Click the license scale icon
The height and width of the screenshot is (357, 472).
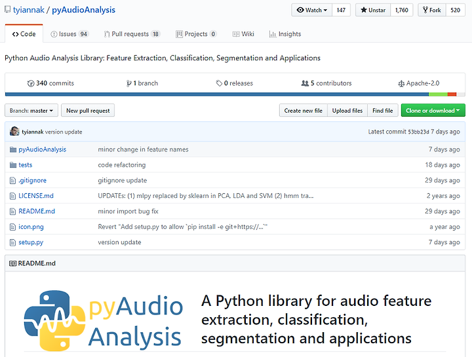click(x=401, y=84)
